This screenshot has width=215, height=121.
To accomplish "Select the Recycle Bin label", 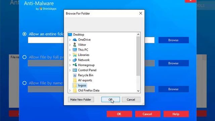I will tap(86, 75).
